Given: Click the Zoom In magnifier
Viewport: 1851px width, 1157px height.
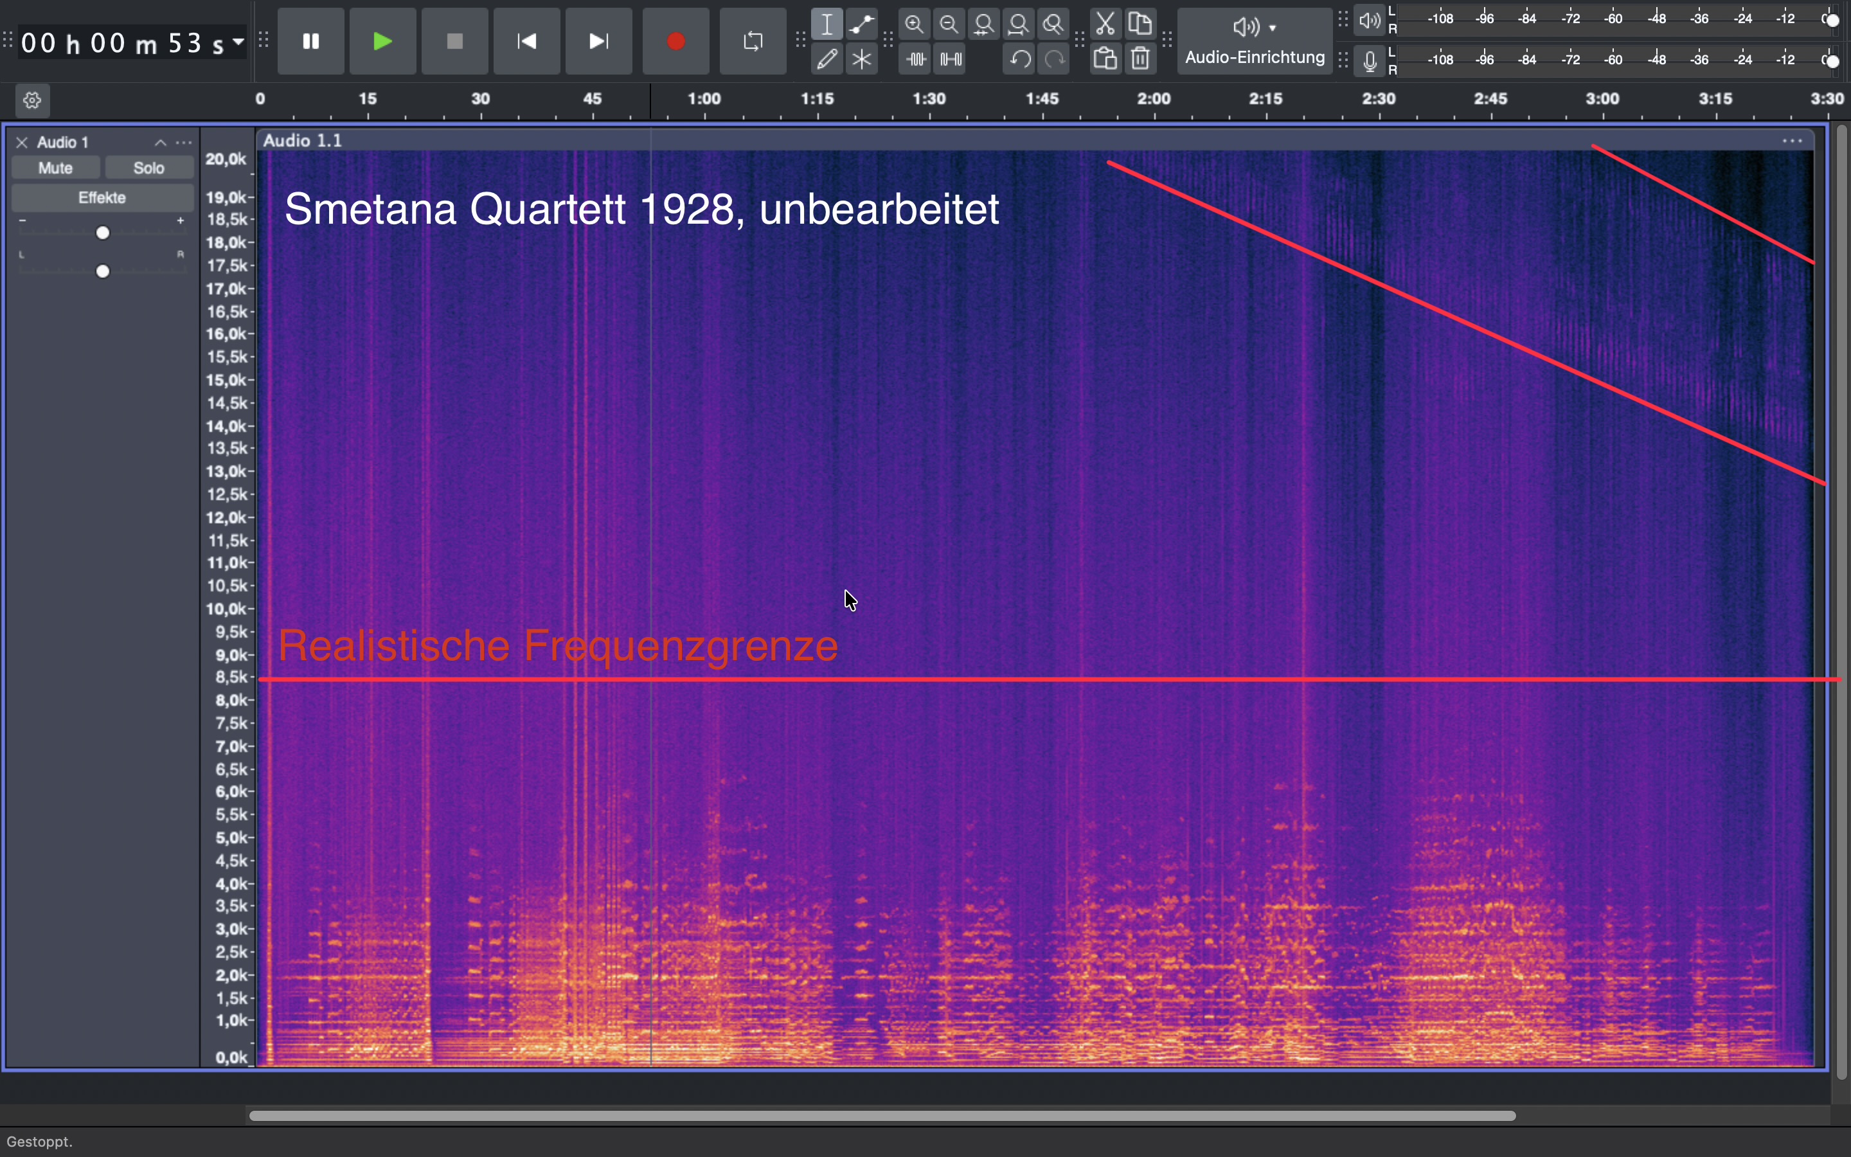Looking at the screenshot, I should (916, 24).
